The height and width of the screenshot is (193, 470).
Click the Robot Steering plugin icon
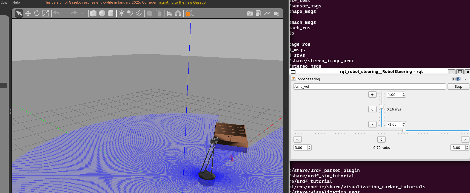tap(293, 79)
